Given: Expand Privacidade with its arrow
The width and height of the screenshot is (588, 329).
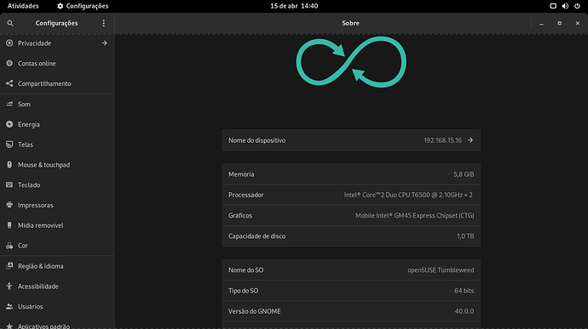Looking at the screenshot, I should (104, 43).
